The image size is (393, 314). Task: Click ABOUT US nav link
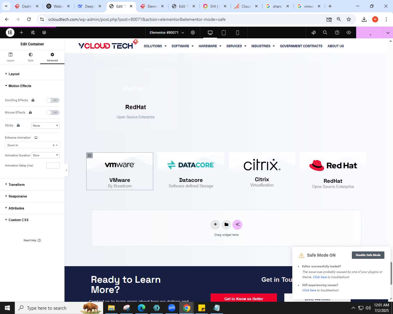point(336,46)
